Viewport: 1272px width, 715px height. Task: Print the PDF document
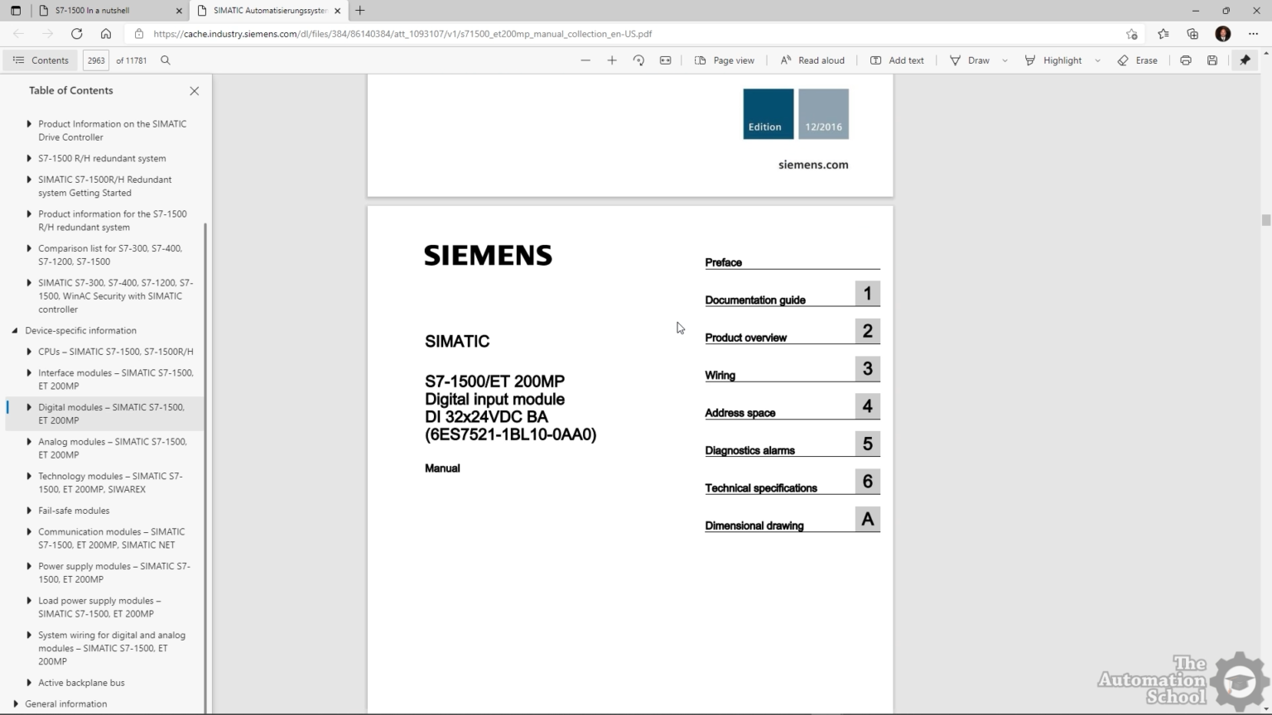[x=1185, y=60]
